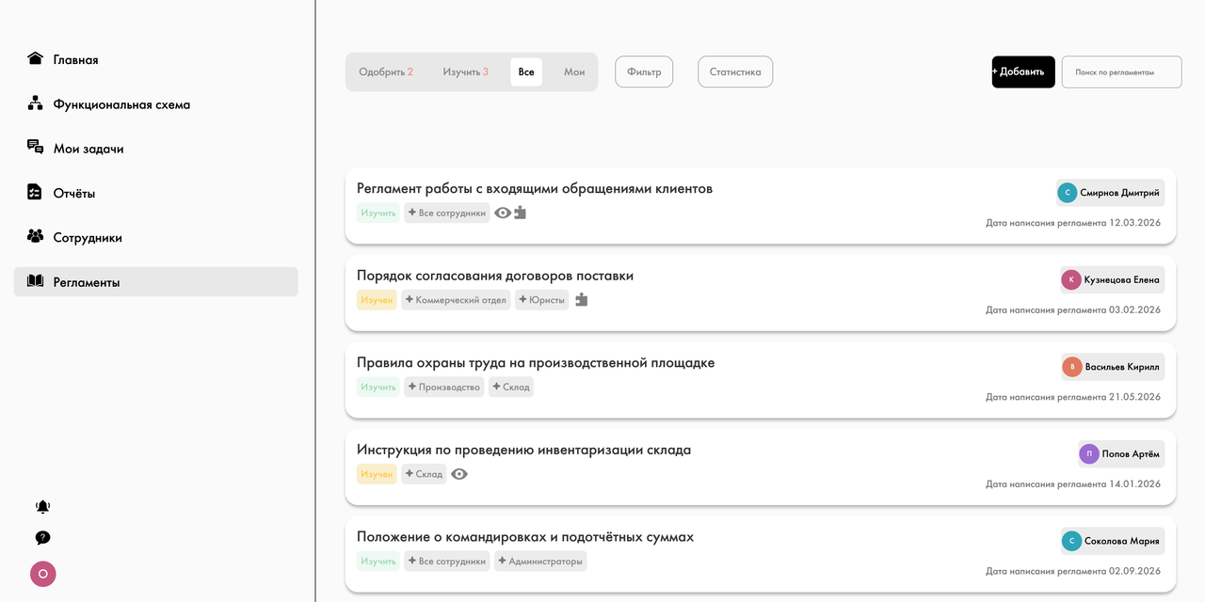Focus the Поиск по регламентам field
The width and height of the screenshot is (1205, 602).
click(1121, 72)
